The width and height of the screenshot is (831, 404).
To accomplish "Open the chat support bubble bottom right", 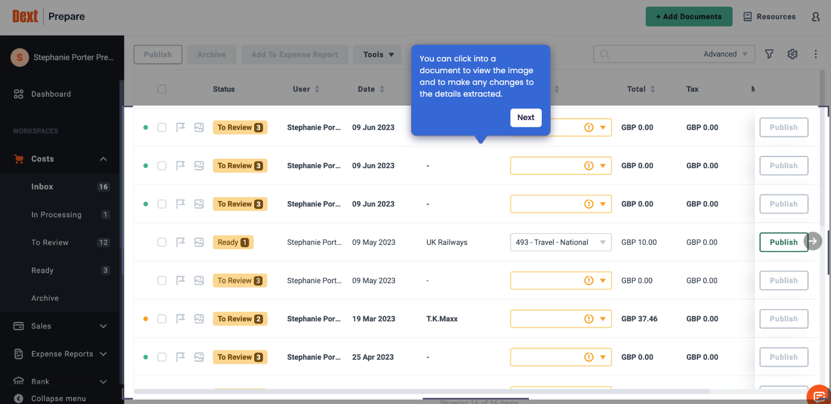I will pyautogui.click(x=818, y=395).
